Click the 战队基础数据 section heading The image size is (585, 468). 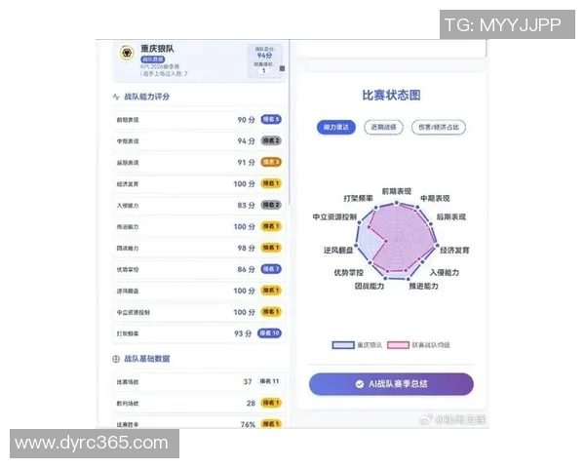point(146,359)
